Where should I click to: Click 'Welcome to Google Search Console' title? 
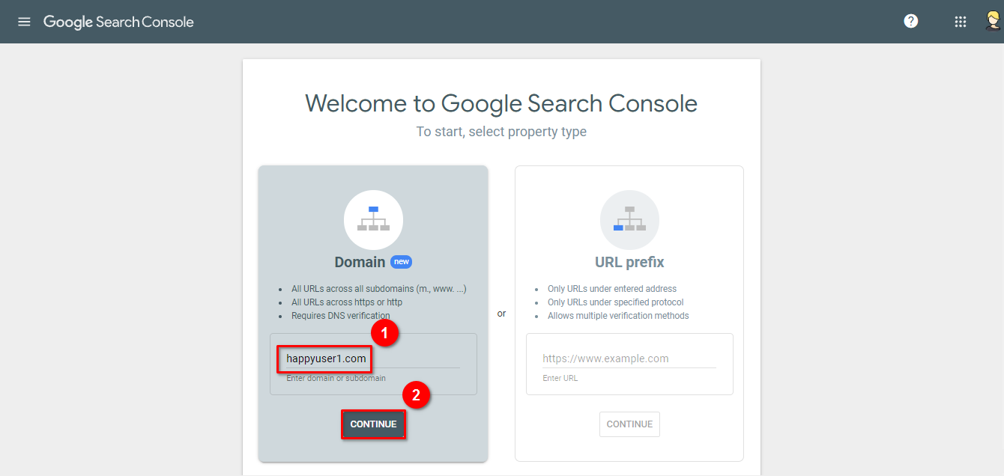(x=501, y=103)
